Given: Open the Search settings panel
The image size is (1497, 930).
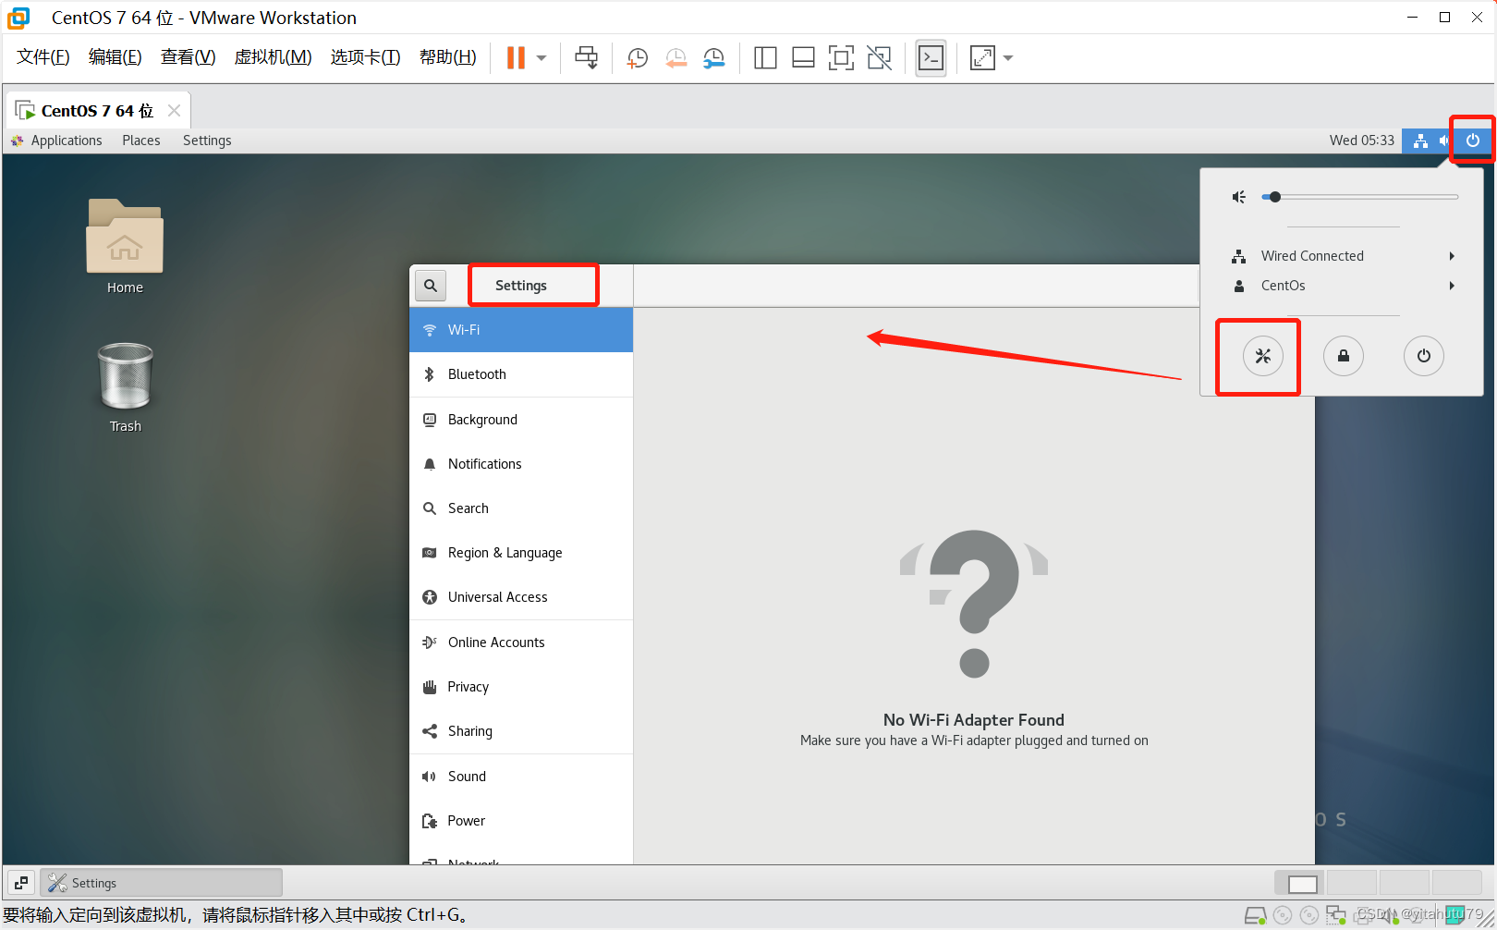Looking at the screenshot, I should point(521,508).
